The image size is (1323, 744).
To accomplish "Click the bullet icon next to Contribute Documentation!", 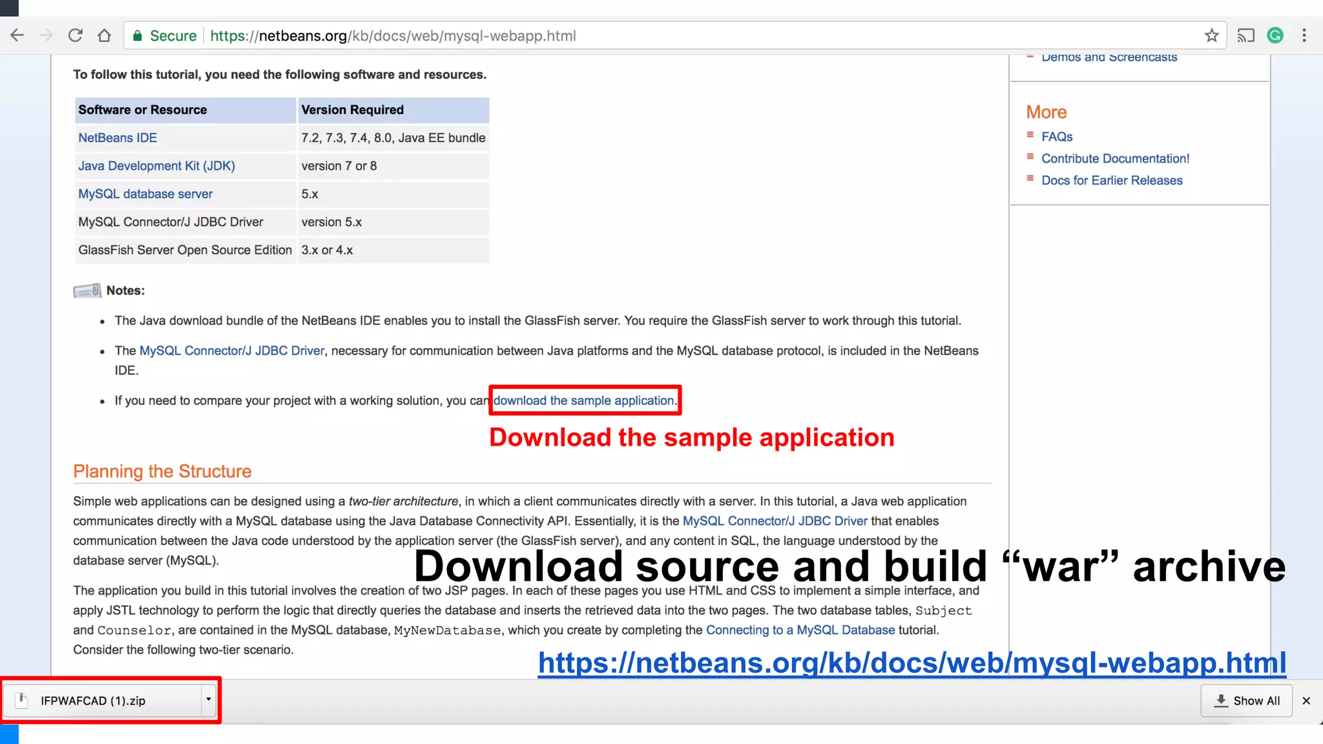I will 1030,157.
